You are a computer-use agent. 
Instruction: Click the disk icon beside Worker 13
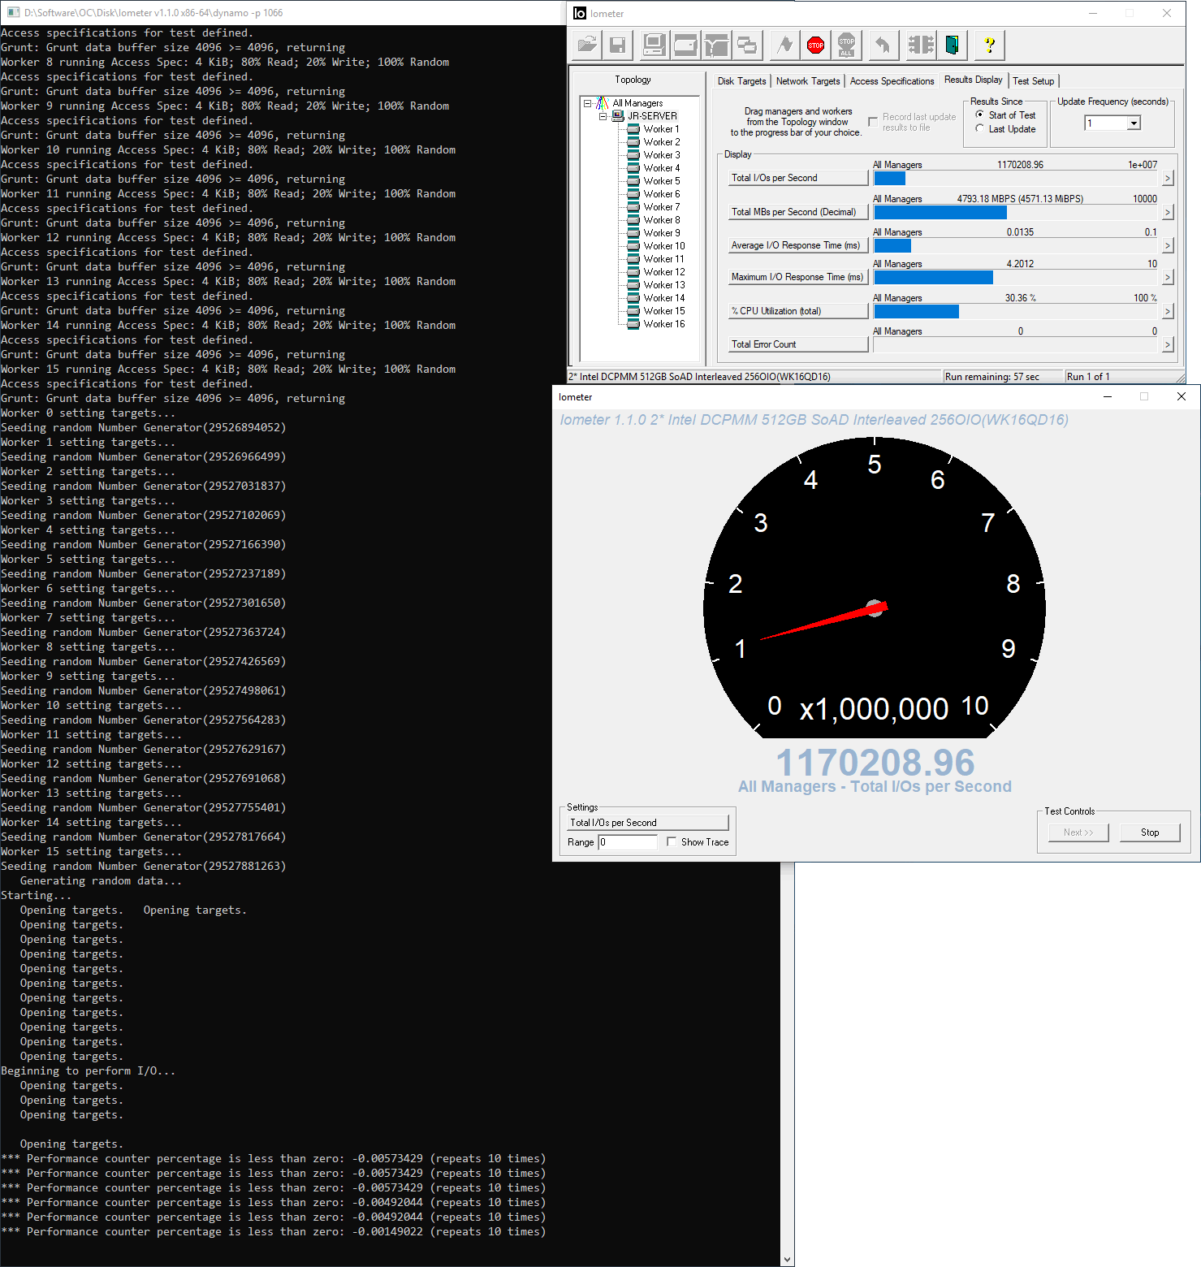[x=633, y=285]
